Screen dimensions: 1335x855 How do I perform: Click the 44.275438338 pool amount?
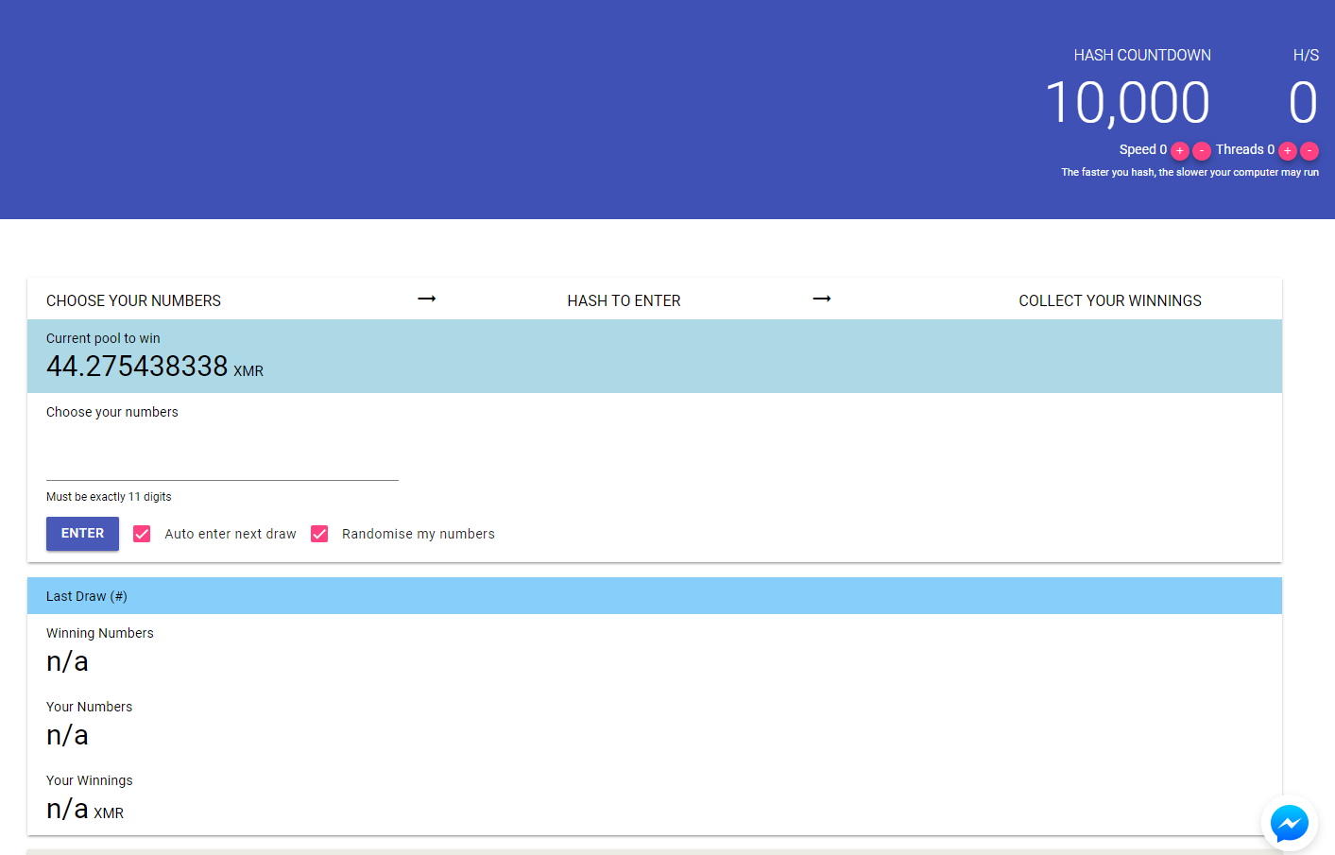(x=137, y=367)
